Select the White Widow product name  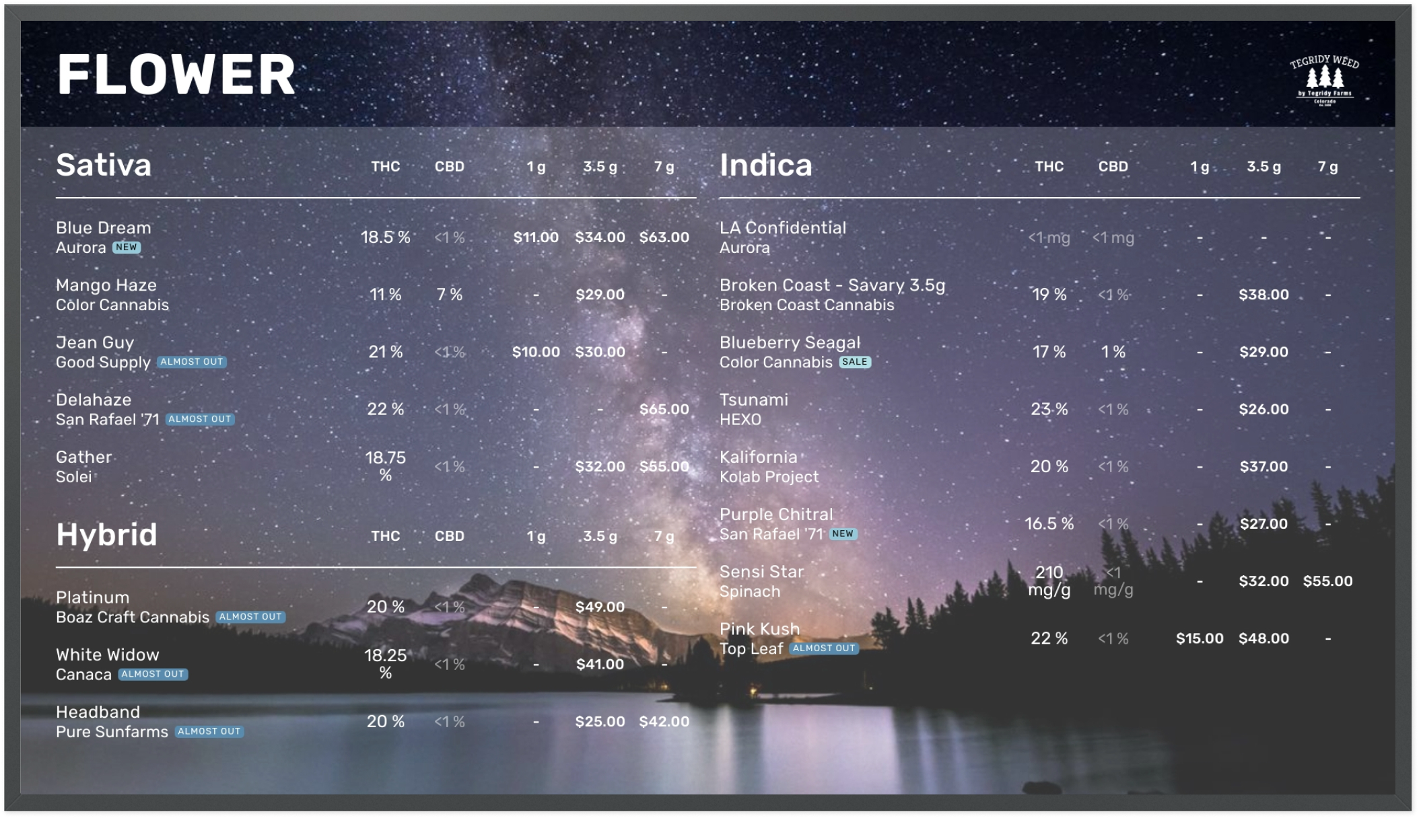(108, 655)
